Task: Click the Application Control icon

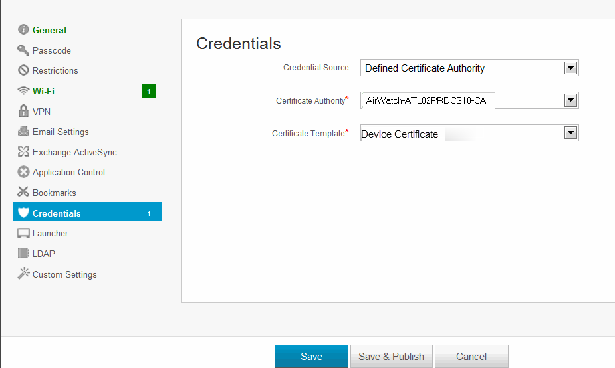Action: point(23,172)
